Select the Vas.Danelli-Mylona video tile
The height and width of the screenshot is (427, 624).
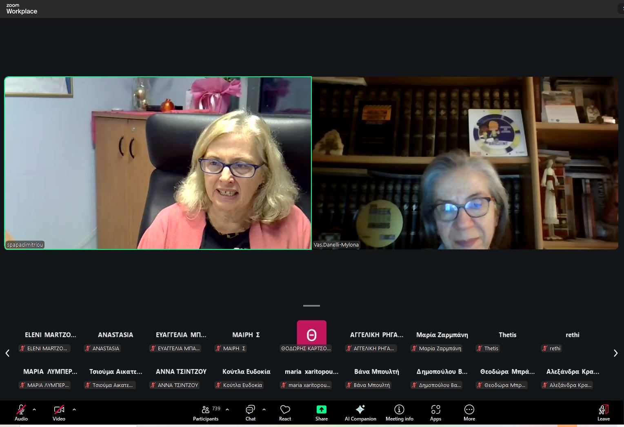pyautogui.click(x=465, y=163)
